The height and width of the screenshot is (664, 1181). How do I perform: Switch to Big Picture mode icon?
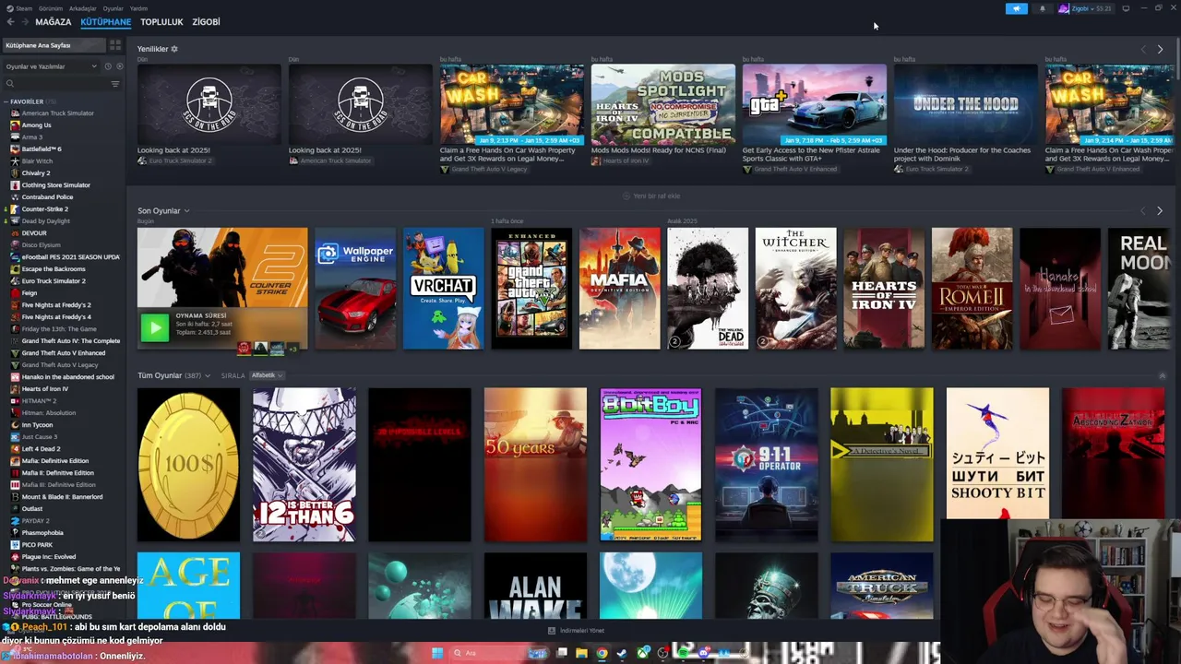pos(1126,8)
